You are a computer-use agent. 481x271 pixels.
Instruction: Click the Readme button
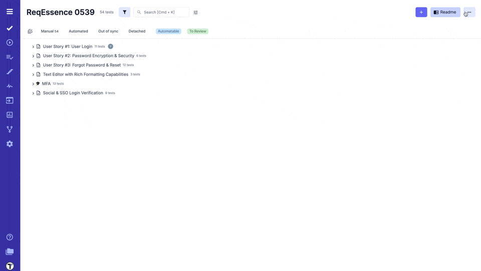click(445, 12)
